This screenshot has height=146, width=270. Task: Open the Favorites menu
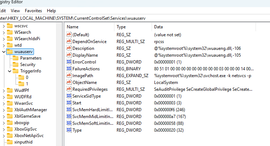click(33, 11)
